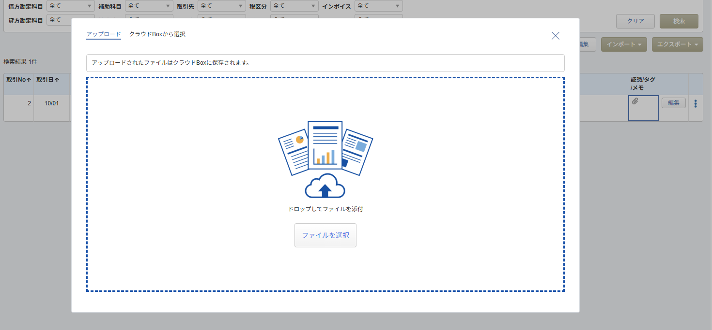
Task: Switch to the クラウドBoxから選択 tab
Action: click(157, 34)
